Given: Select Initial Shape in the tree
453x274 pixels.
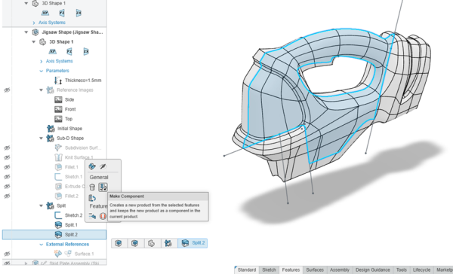Looking at the screenshot, I should click(x=69, y=129).
